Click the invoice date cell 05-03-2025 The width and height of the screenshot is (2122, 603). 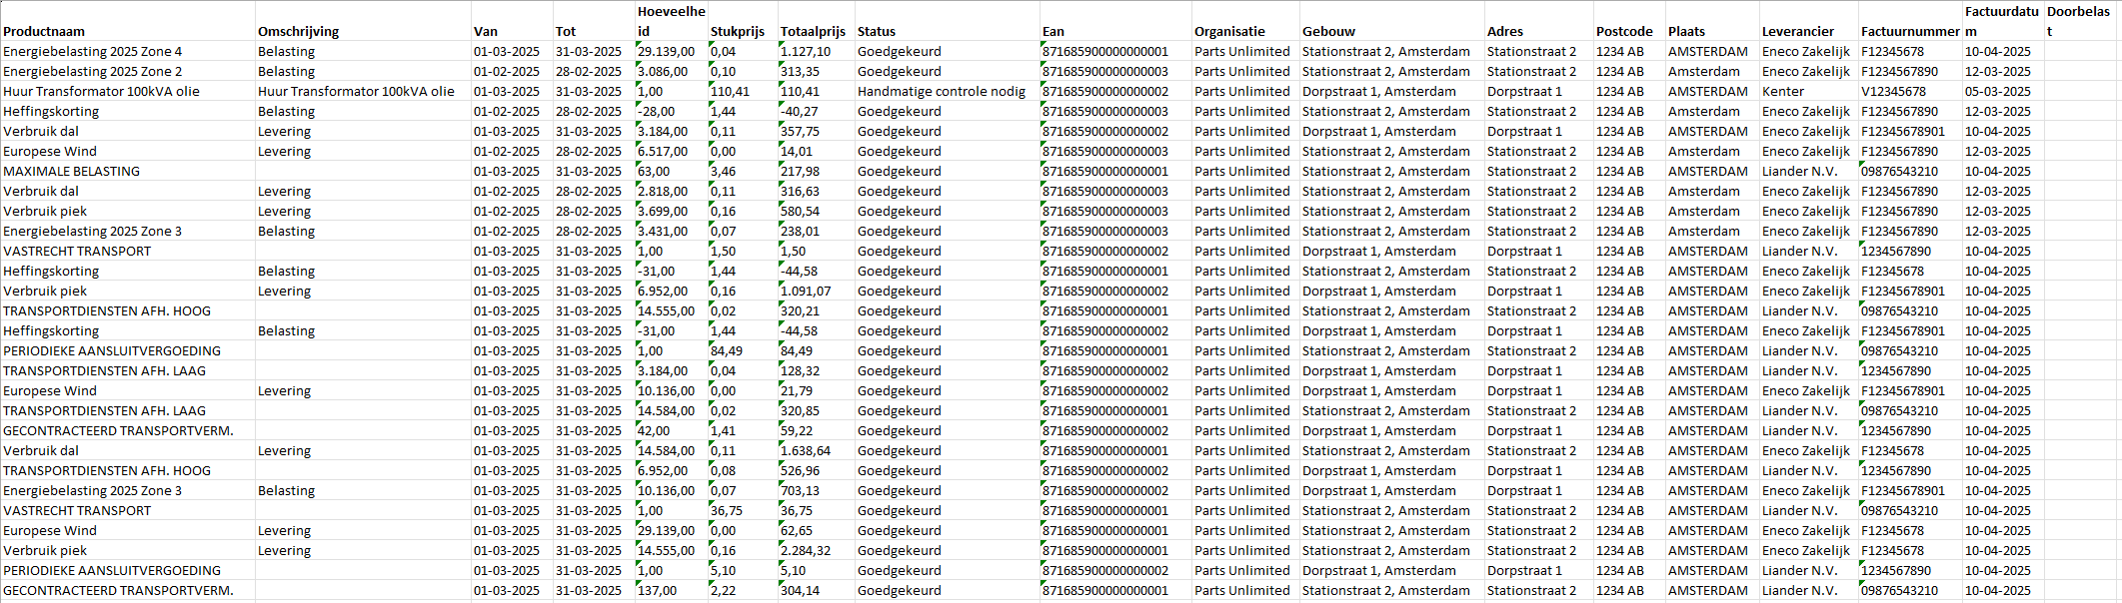(1998, 91)
